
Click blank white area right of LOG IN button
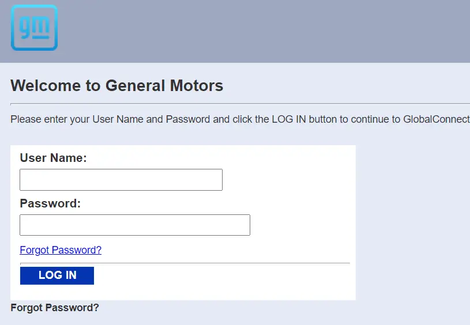tap(225, 277)
